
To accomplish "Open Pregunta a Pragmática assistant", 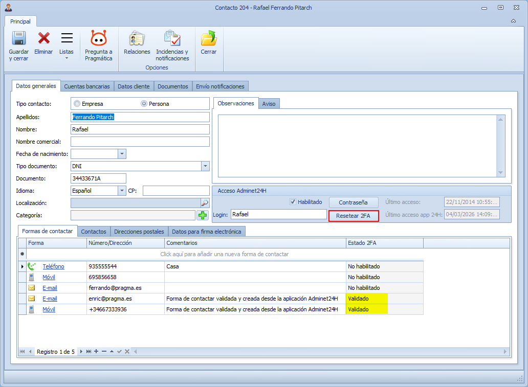I will (98, 39).
